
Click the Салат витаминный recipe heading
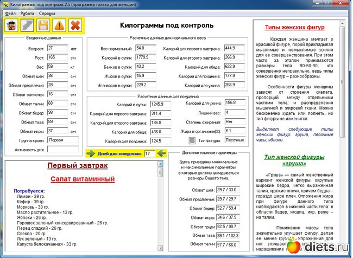pos(81,179)
